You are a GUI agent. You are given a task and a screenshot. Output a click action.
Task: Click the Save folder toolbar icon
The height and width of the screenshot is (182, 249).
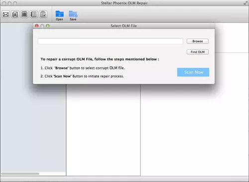(73, 15)
